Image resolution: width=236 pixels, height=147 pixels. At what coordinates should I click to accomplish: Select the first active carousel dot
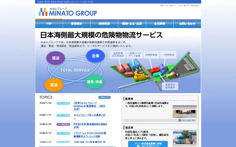tap(112, 91)
